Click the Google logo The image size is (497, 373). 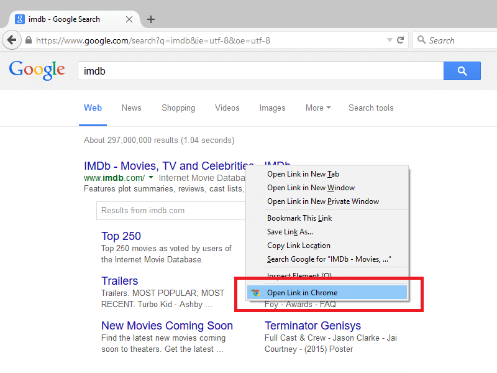[37, 70]
